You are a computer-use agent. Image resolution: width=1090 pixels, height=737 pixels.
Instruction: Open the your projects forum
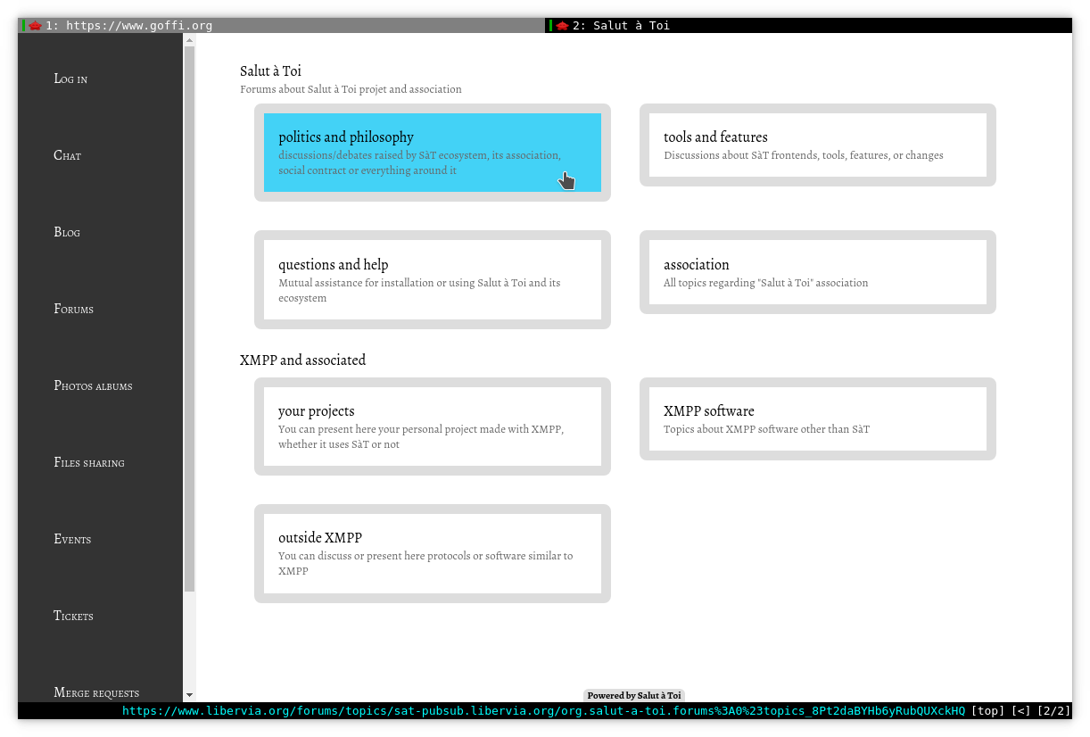click(x=433, y=426)
